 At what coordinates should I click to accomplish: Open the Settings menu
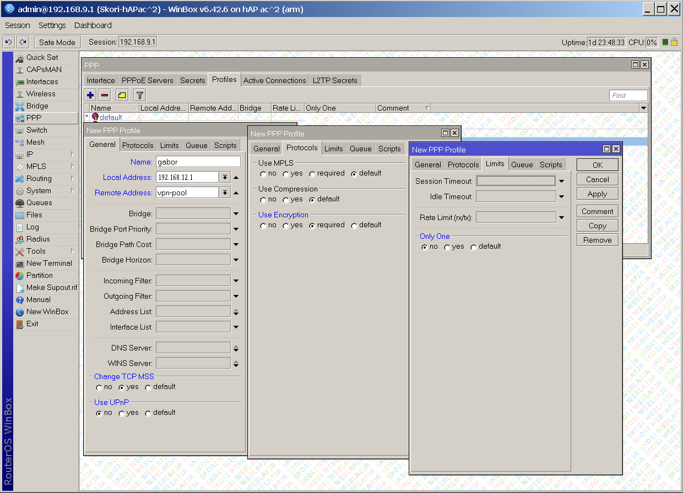point(52,25)
